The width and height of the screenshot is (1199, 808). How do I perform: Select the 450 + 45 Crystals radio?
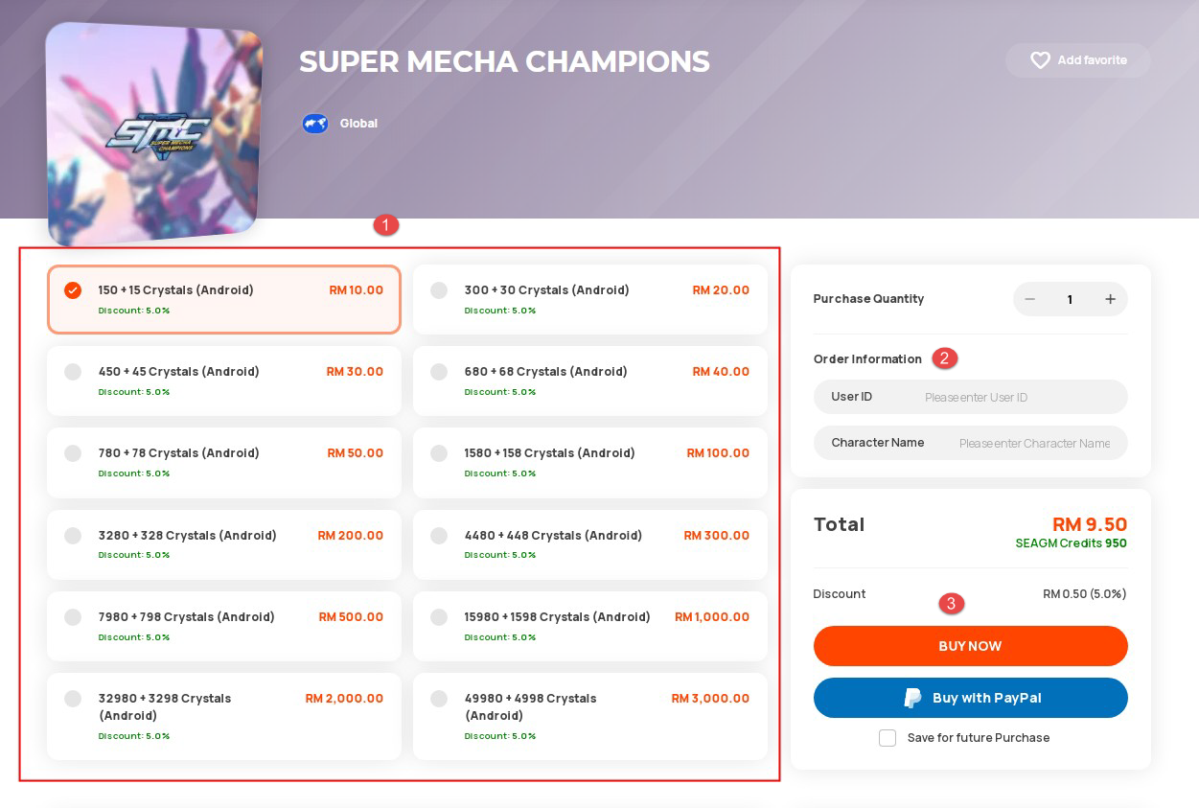pyautogui.click(x=73, y=372)
